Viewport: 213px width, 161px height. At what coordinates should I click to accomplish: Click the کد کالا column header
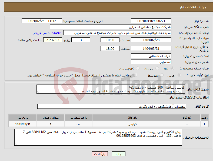pos(187,118)
